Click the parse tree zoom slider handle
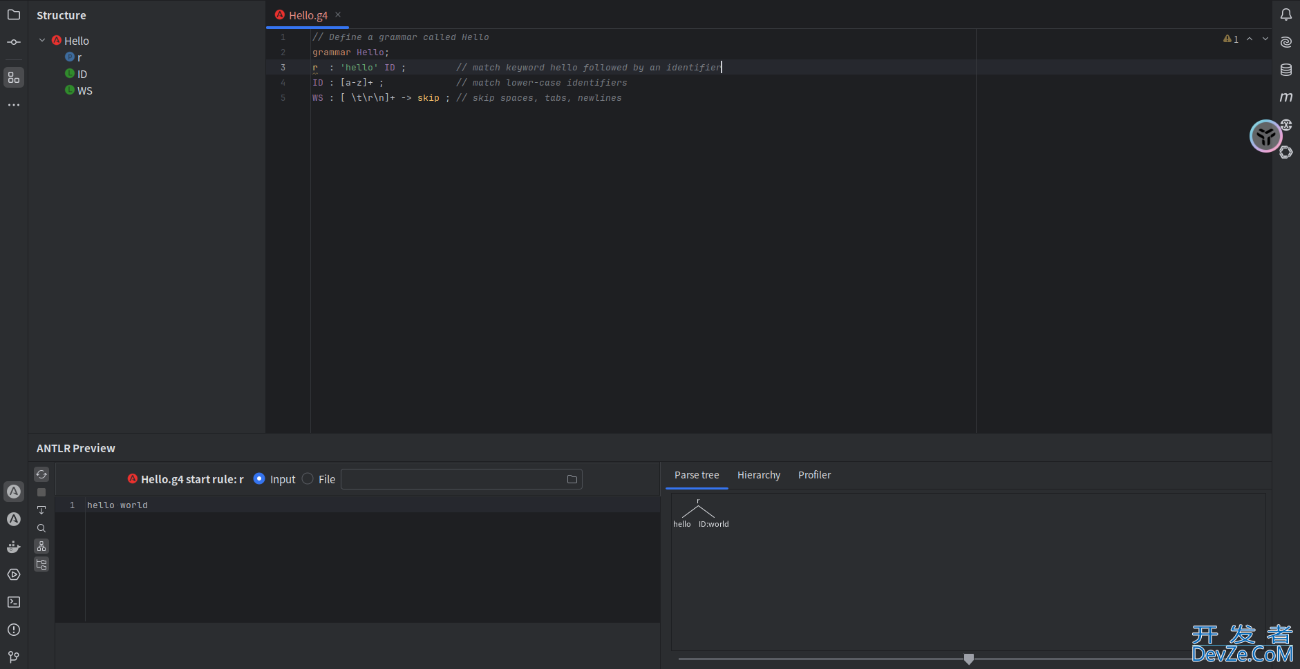This screenshot has height=669, width=1300. pyautogui.click(x=969, y=659)
